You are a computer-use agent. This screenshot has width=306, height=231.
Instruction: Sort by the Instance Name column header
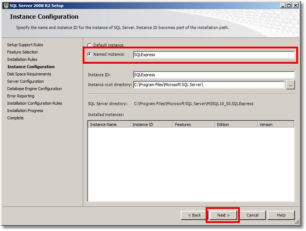[x=110, y=124]
